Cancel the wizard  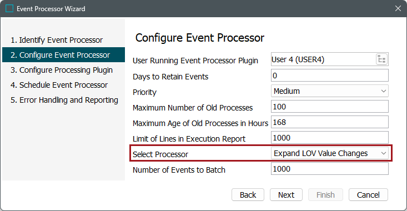tap(368, 195)
